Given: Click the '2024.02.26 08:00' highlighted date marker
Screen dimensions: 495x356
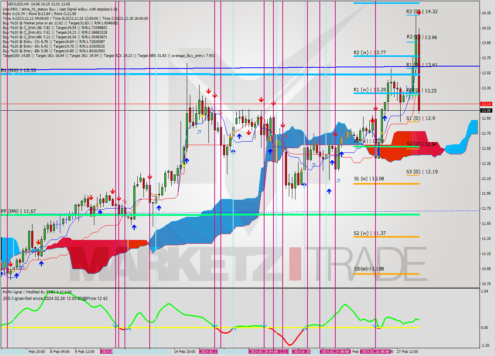Looking at the screenshot, I should tap(375, 352).
